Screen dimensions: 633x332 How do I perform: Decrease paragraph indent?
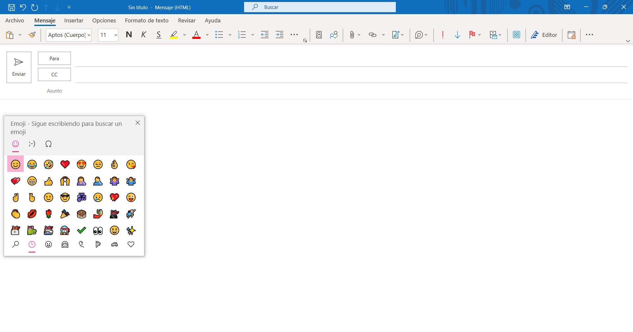265,35
